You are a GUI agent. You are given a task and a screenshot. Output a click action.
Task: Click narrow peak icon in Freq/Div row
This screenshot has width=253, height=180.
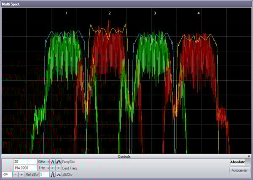point(53,161)
